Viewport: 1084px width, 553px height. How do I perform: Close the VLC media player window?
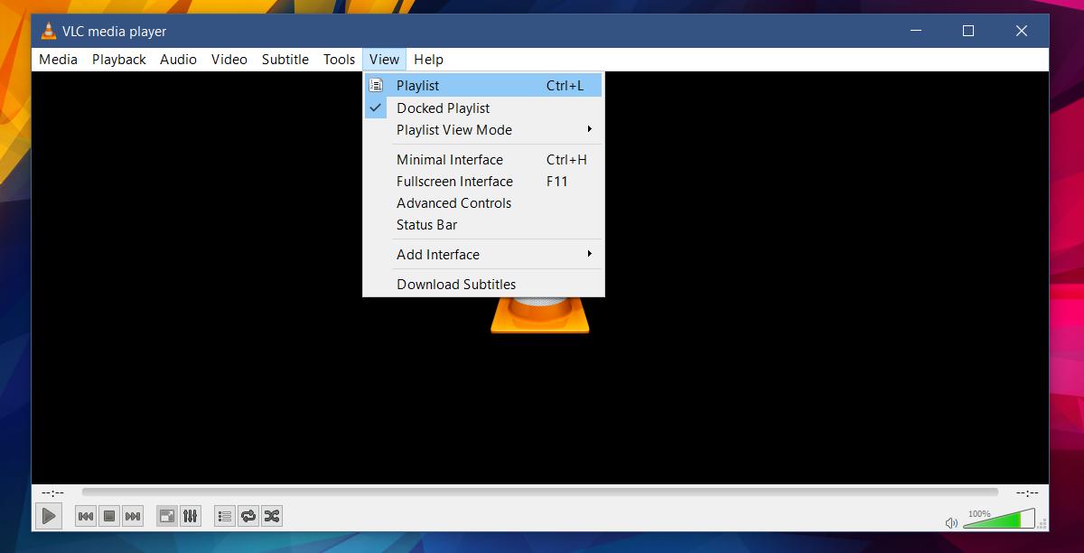click(1022, 31)
